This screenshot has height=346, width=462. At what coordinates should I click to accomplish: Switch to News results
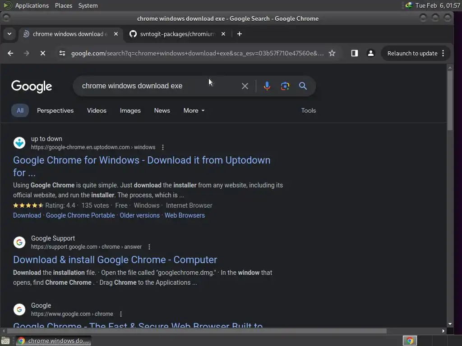pyautogui.click(x=162, y=111)
